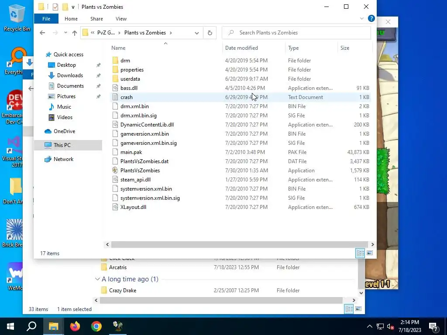The width and height of the screenshot is (447, 335).
Task: Select the DynamicContentLib.dll file icon
Action: pos(115,124)
